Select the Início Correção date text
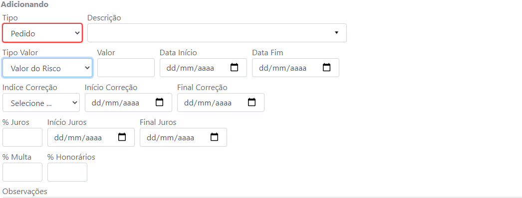 pos(115,103)
